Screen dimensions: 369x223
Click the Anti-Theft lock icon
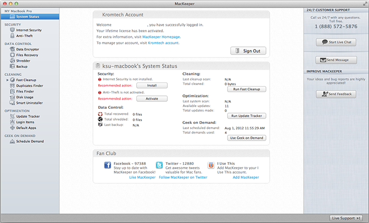tap(12, 36)
